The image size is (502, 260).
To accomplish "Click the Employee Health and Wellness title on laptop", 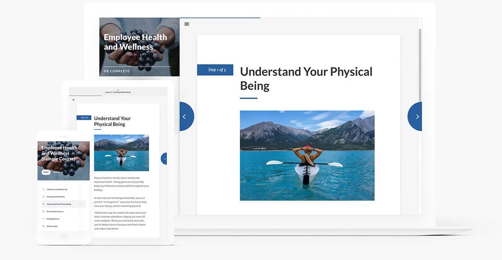I will (135, 42).
